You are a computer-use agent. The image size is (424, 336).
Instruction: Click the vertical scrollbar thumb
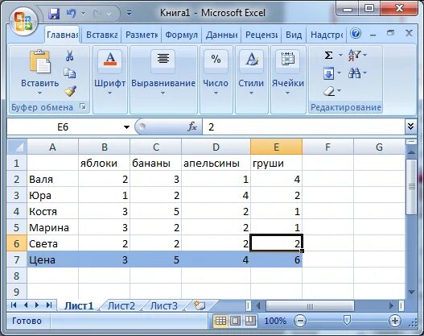tap(412, 187)
